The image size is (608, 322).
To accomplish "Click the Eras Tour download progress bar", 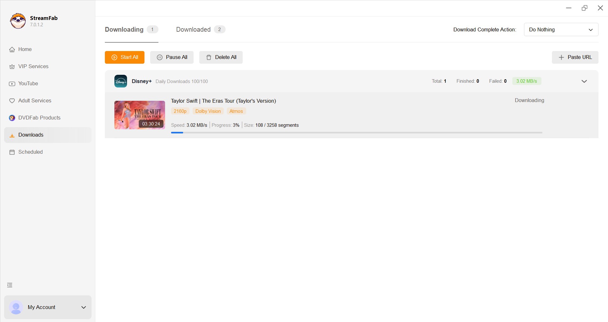I will [356, 132].
